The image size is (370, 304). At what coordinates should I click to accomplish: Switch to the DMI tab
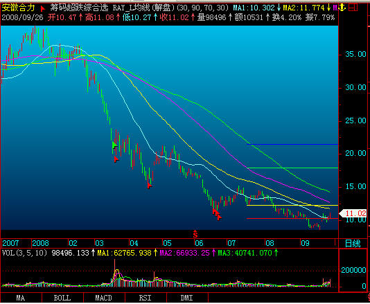pyautogui.click(x=187, y=298)
